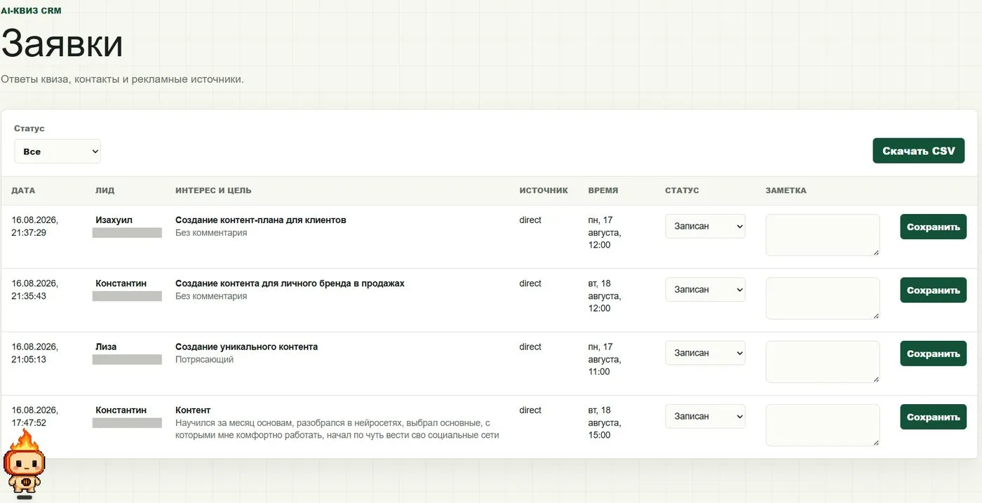Click Константин in the 17:47:52 row
This screenshot has height=503, width=982.
[x=121, y=410]
